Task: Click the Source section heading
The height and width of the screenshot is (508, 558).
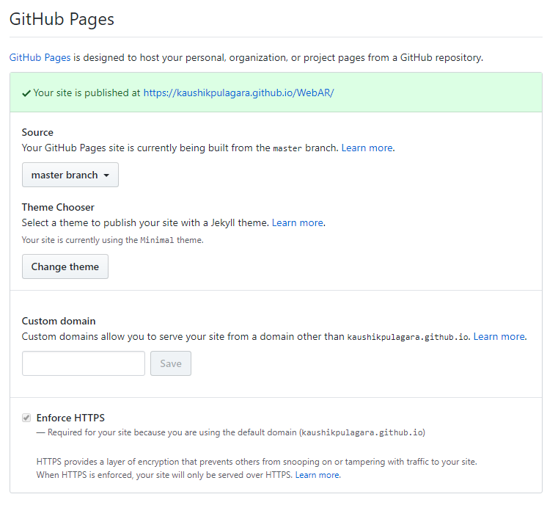Action: pos(37,133)
